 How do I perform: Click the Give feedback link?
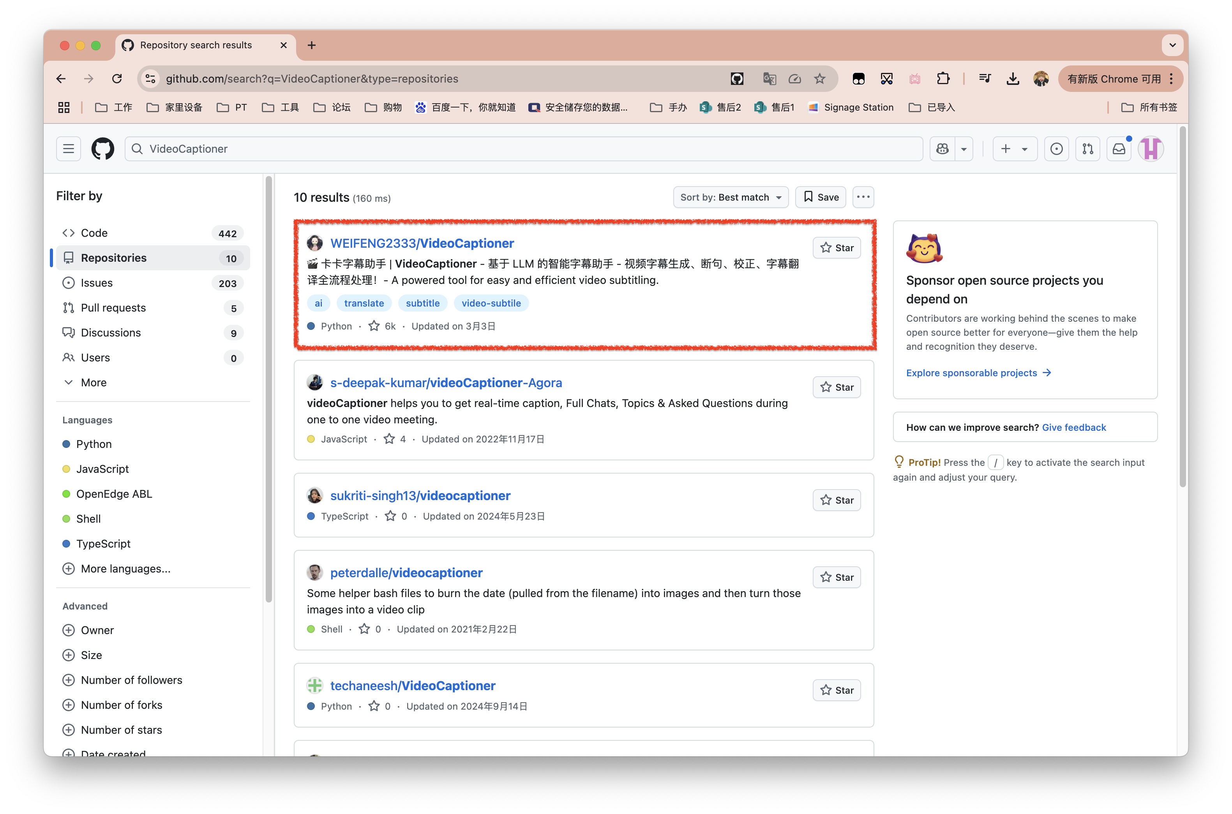(1074, 427)
